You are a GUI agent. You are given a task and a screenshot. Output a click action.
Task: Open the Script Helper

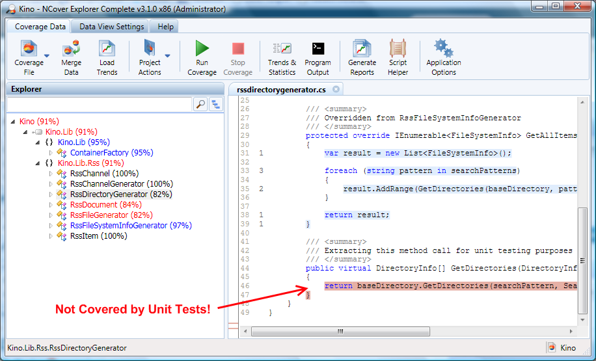coord(398,58)
